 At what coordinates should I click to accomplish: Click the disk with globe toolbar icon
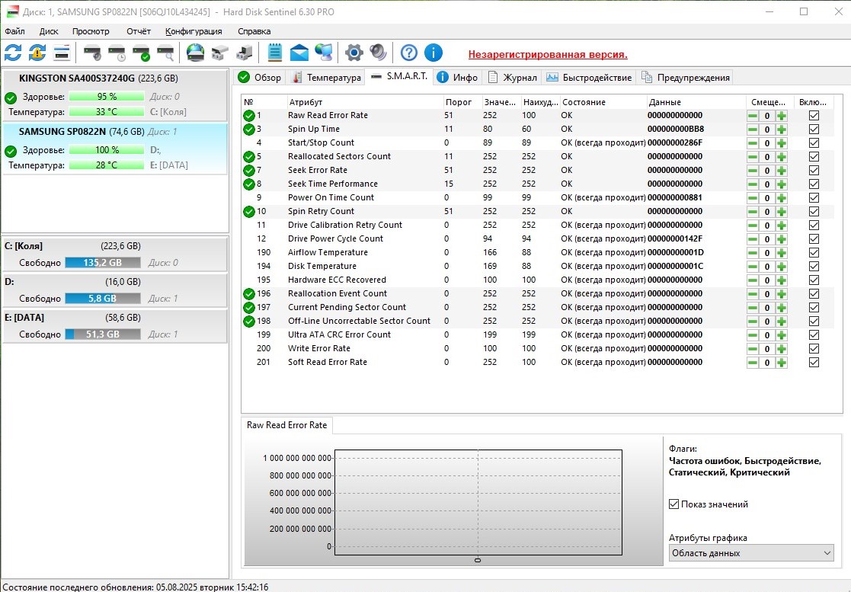pyautogui.click(x=196, y=53)
